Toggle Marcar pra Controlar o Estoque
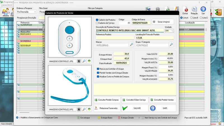The width and height of the screenshot is (224, 126). point(98,69)
